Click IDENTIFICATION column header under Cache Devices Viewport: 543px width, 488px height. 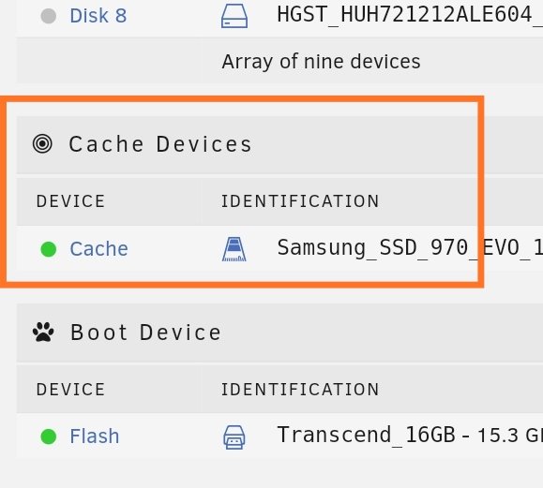(300, 201)
